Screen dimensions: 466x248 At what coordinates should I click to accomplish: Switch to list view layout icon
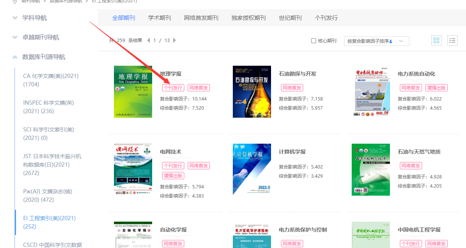[452, 41]
